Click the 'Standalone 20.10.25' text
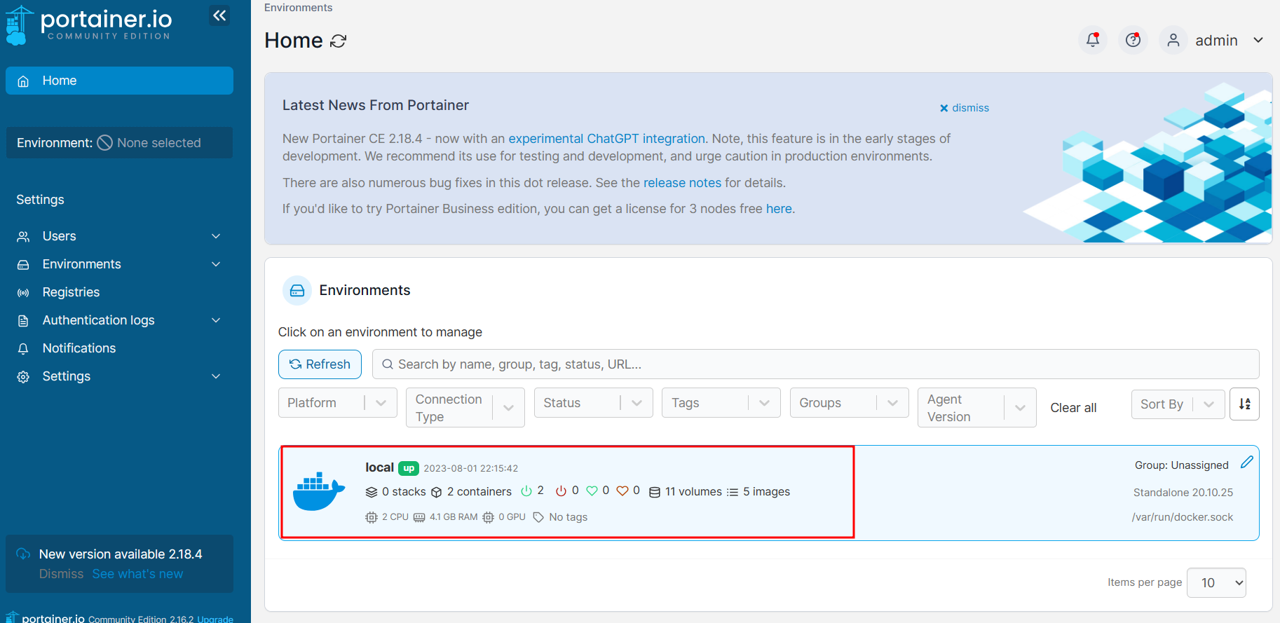 (x=1183, y=493)
